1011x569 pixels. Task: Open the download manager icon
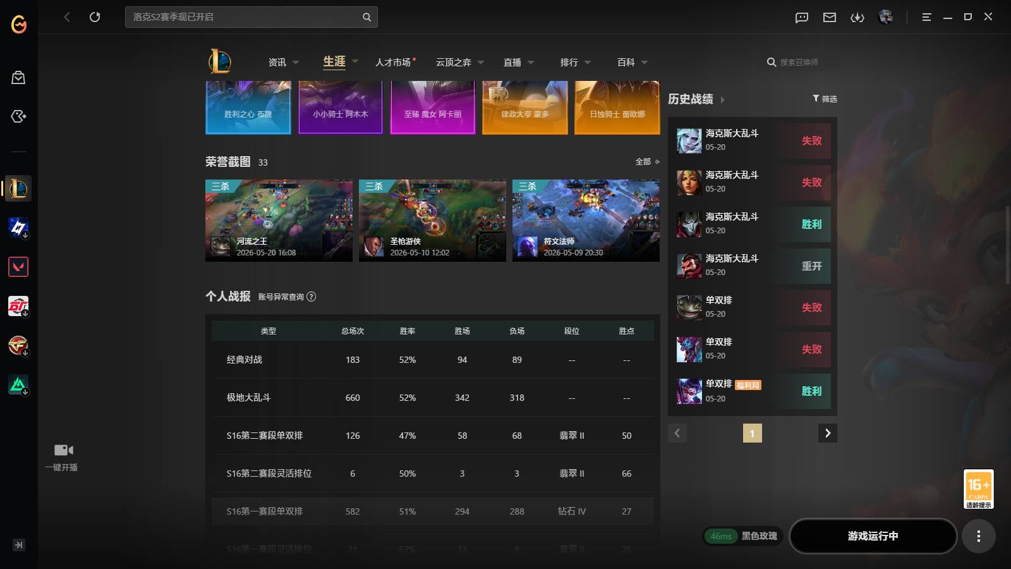point(857,18)
